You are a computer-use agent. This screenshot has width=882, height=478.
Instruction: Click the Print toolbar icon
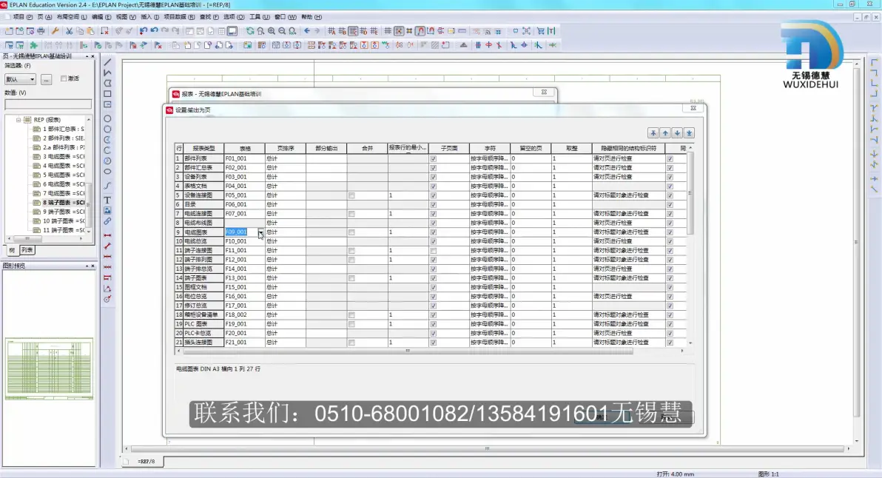tap(41, 31)
